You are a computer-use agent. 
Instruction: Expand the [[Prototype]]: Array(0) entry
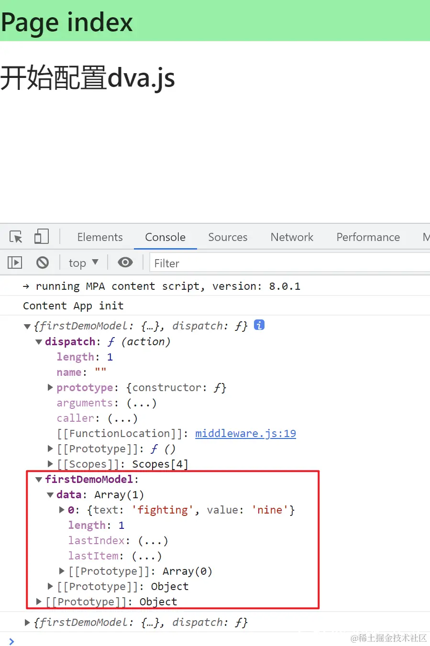point(62,571)
